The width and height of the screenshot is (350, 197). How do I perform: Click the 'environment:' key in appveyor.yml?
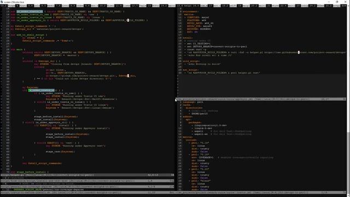190,11
